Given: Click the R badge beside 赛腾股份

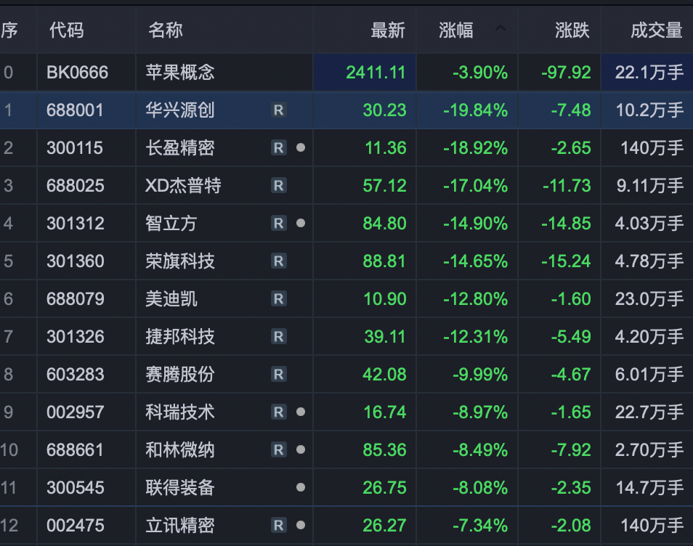Looking at the screenshot, I should click(278, 374).
